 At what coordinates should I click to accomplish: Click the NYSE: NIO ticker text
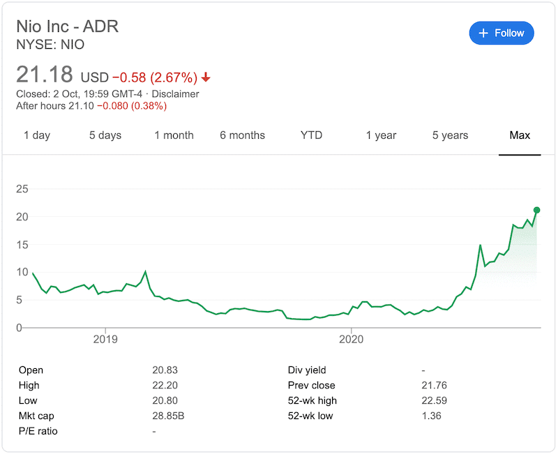coord(50,45)
